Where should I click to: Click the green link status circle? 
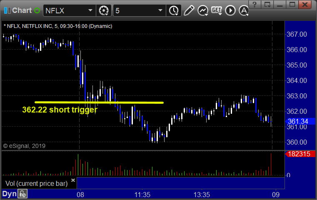[37, 10]
